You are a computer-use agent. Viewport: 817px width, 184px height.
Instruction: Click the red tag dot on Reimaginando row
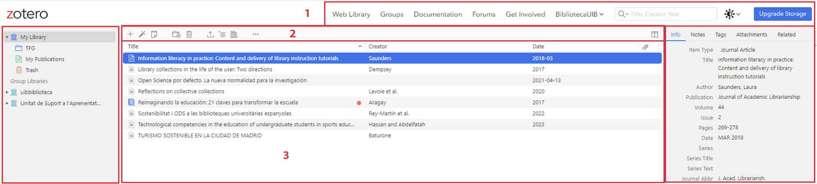[359, 103]
